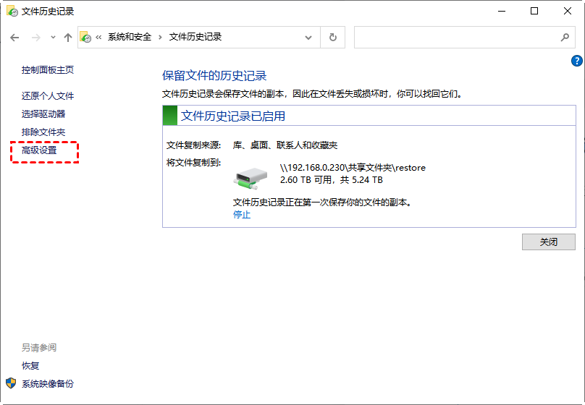The height and width of the screenshot is (405, 585).
Task: Choose 选择驱动器 in the left pane
Action: coord(43,114)
